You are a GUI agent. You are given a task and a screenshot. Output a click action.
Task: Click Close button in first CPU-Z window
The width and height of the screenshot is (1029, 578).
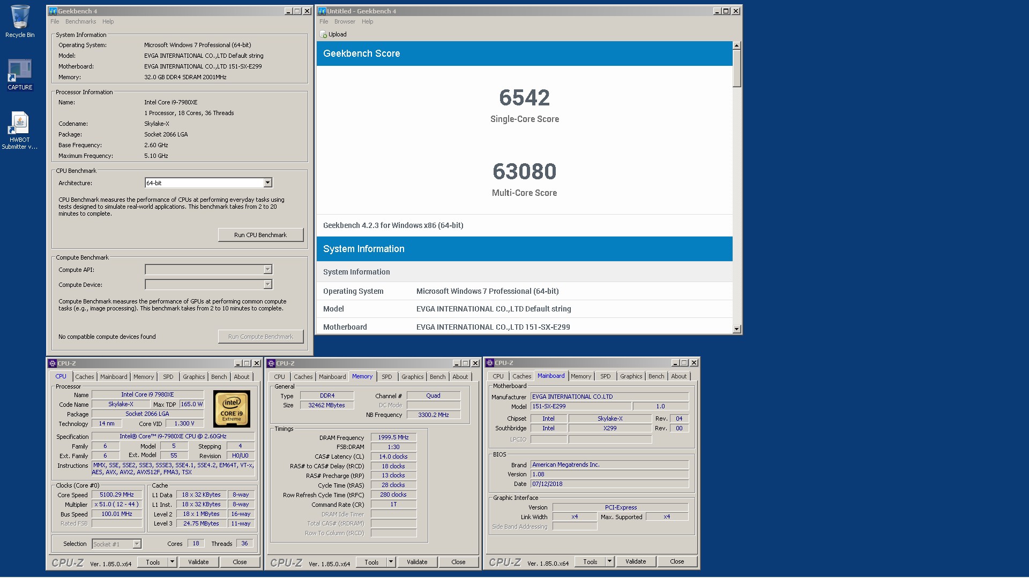[x=240, y=562]
